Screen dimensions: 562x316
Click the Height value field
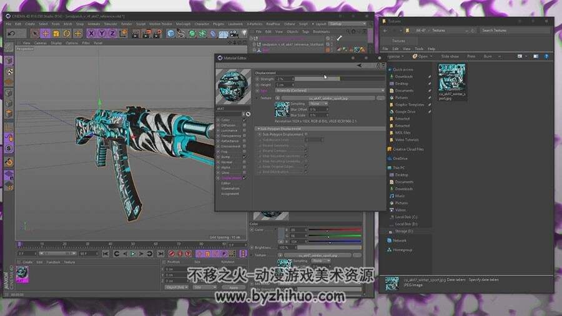pyautogui.click(x=284, y=85)
